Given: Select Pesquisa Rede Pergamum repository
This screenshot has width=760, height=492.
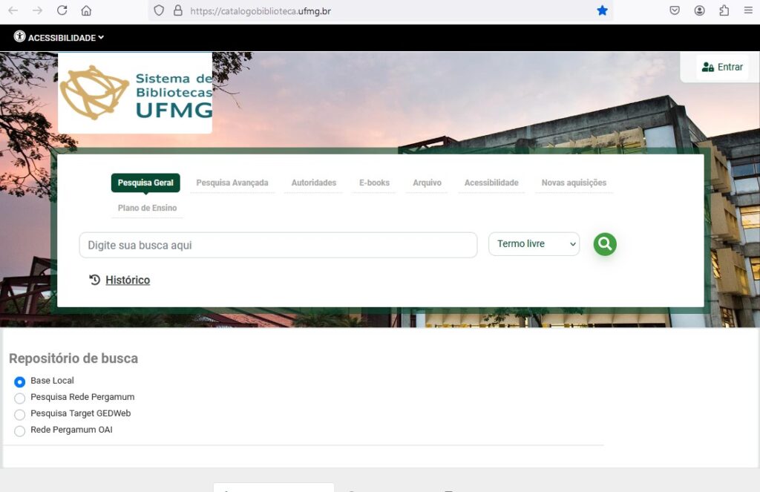Looking at the screenshot, I should (x=20, y=398).
